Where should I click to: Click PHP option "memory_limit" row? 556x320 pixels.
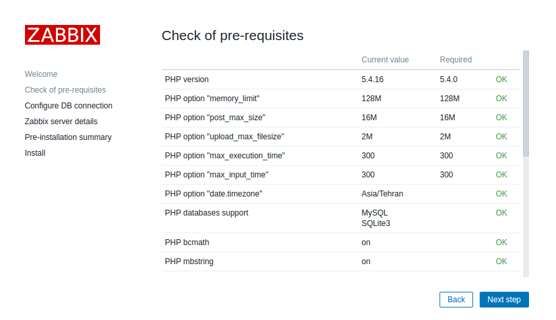[213, 99]
